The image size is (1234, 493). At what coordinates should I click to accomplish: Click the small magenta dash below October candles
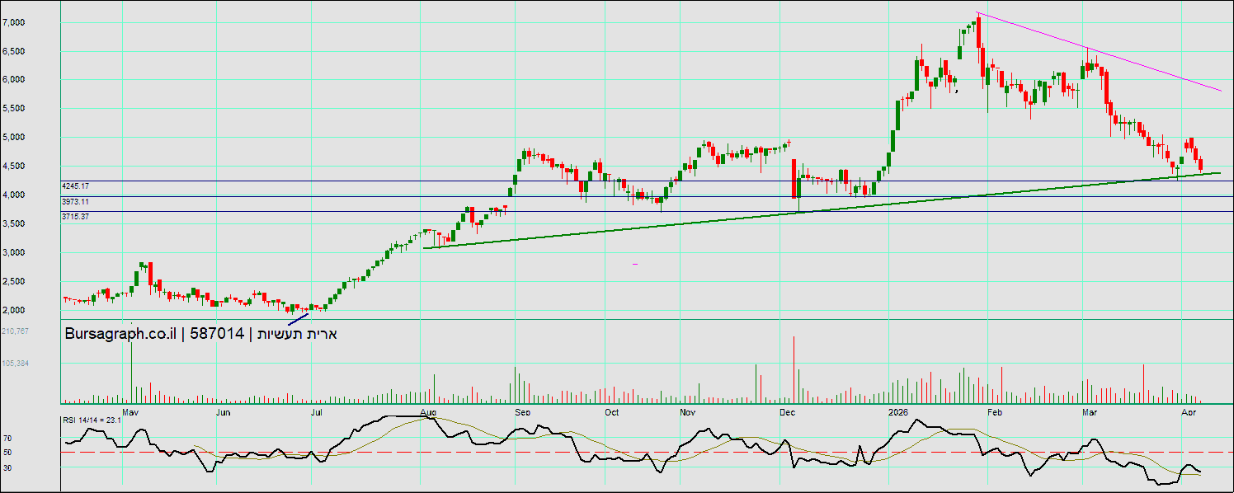pyautogui.click(x=635, y=264)
